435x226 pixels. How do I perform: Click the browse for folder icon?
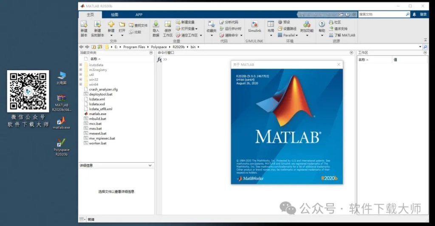100,47
